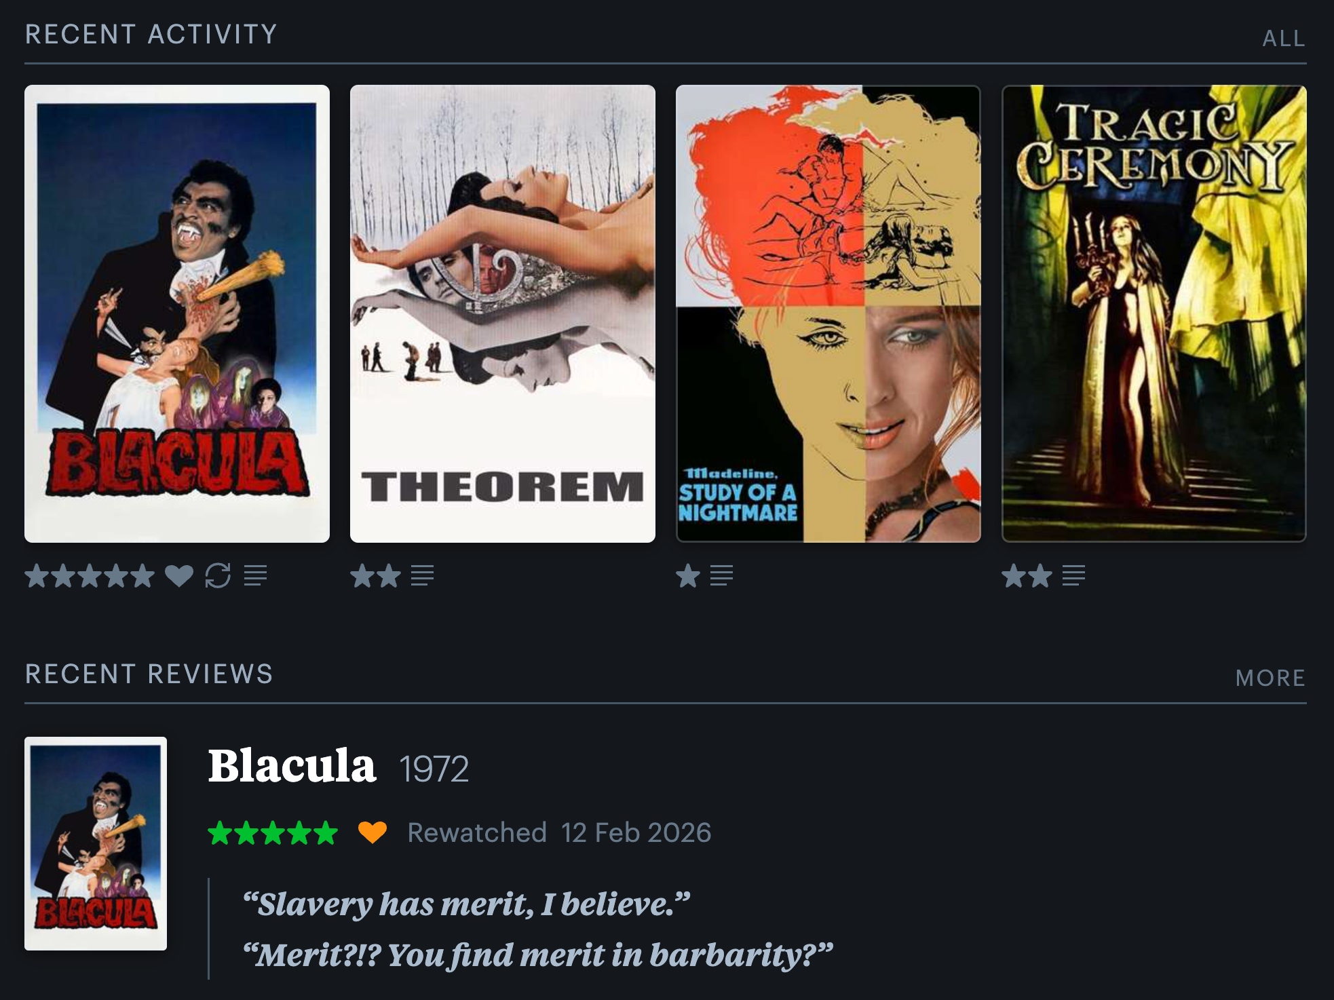This screenshot has height=1000, width=1334.
Task: Click the orange heart in the Blacula review
Action: [373, 832]
